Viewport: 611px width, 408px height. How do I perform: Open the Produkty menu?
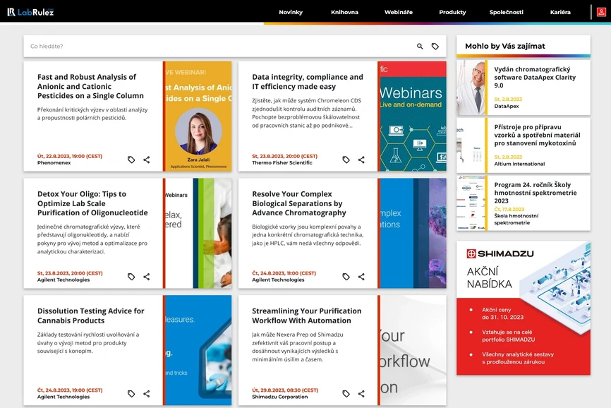452,12
